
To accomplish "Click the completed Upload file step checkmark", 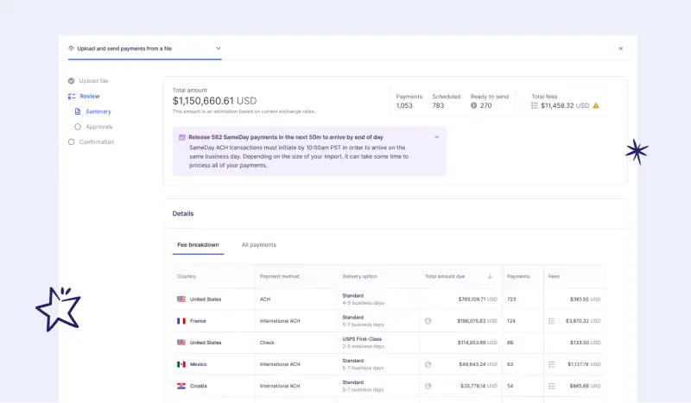I will click(72, 80).
